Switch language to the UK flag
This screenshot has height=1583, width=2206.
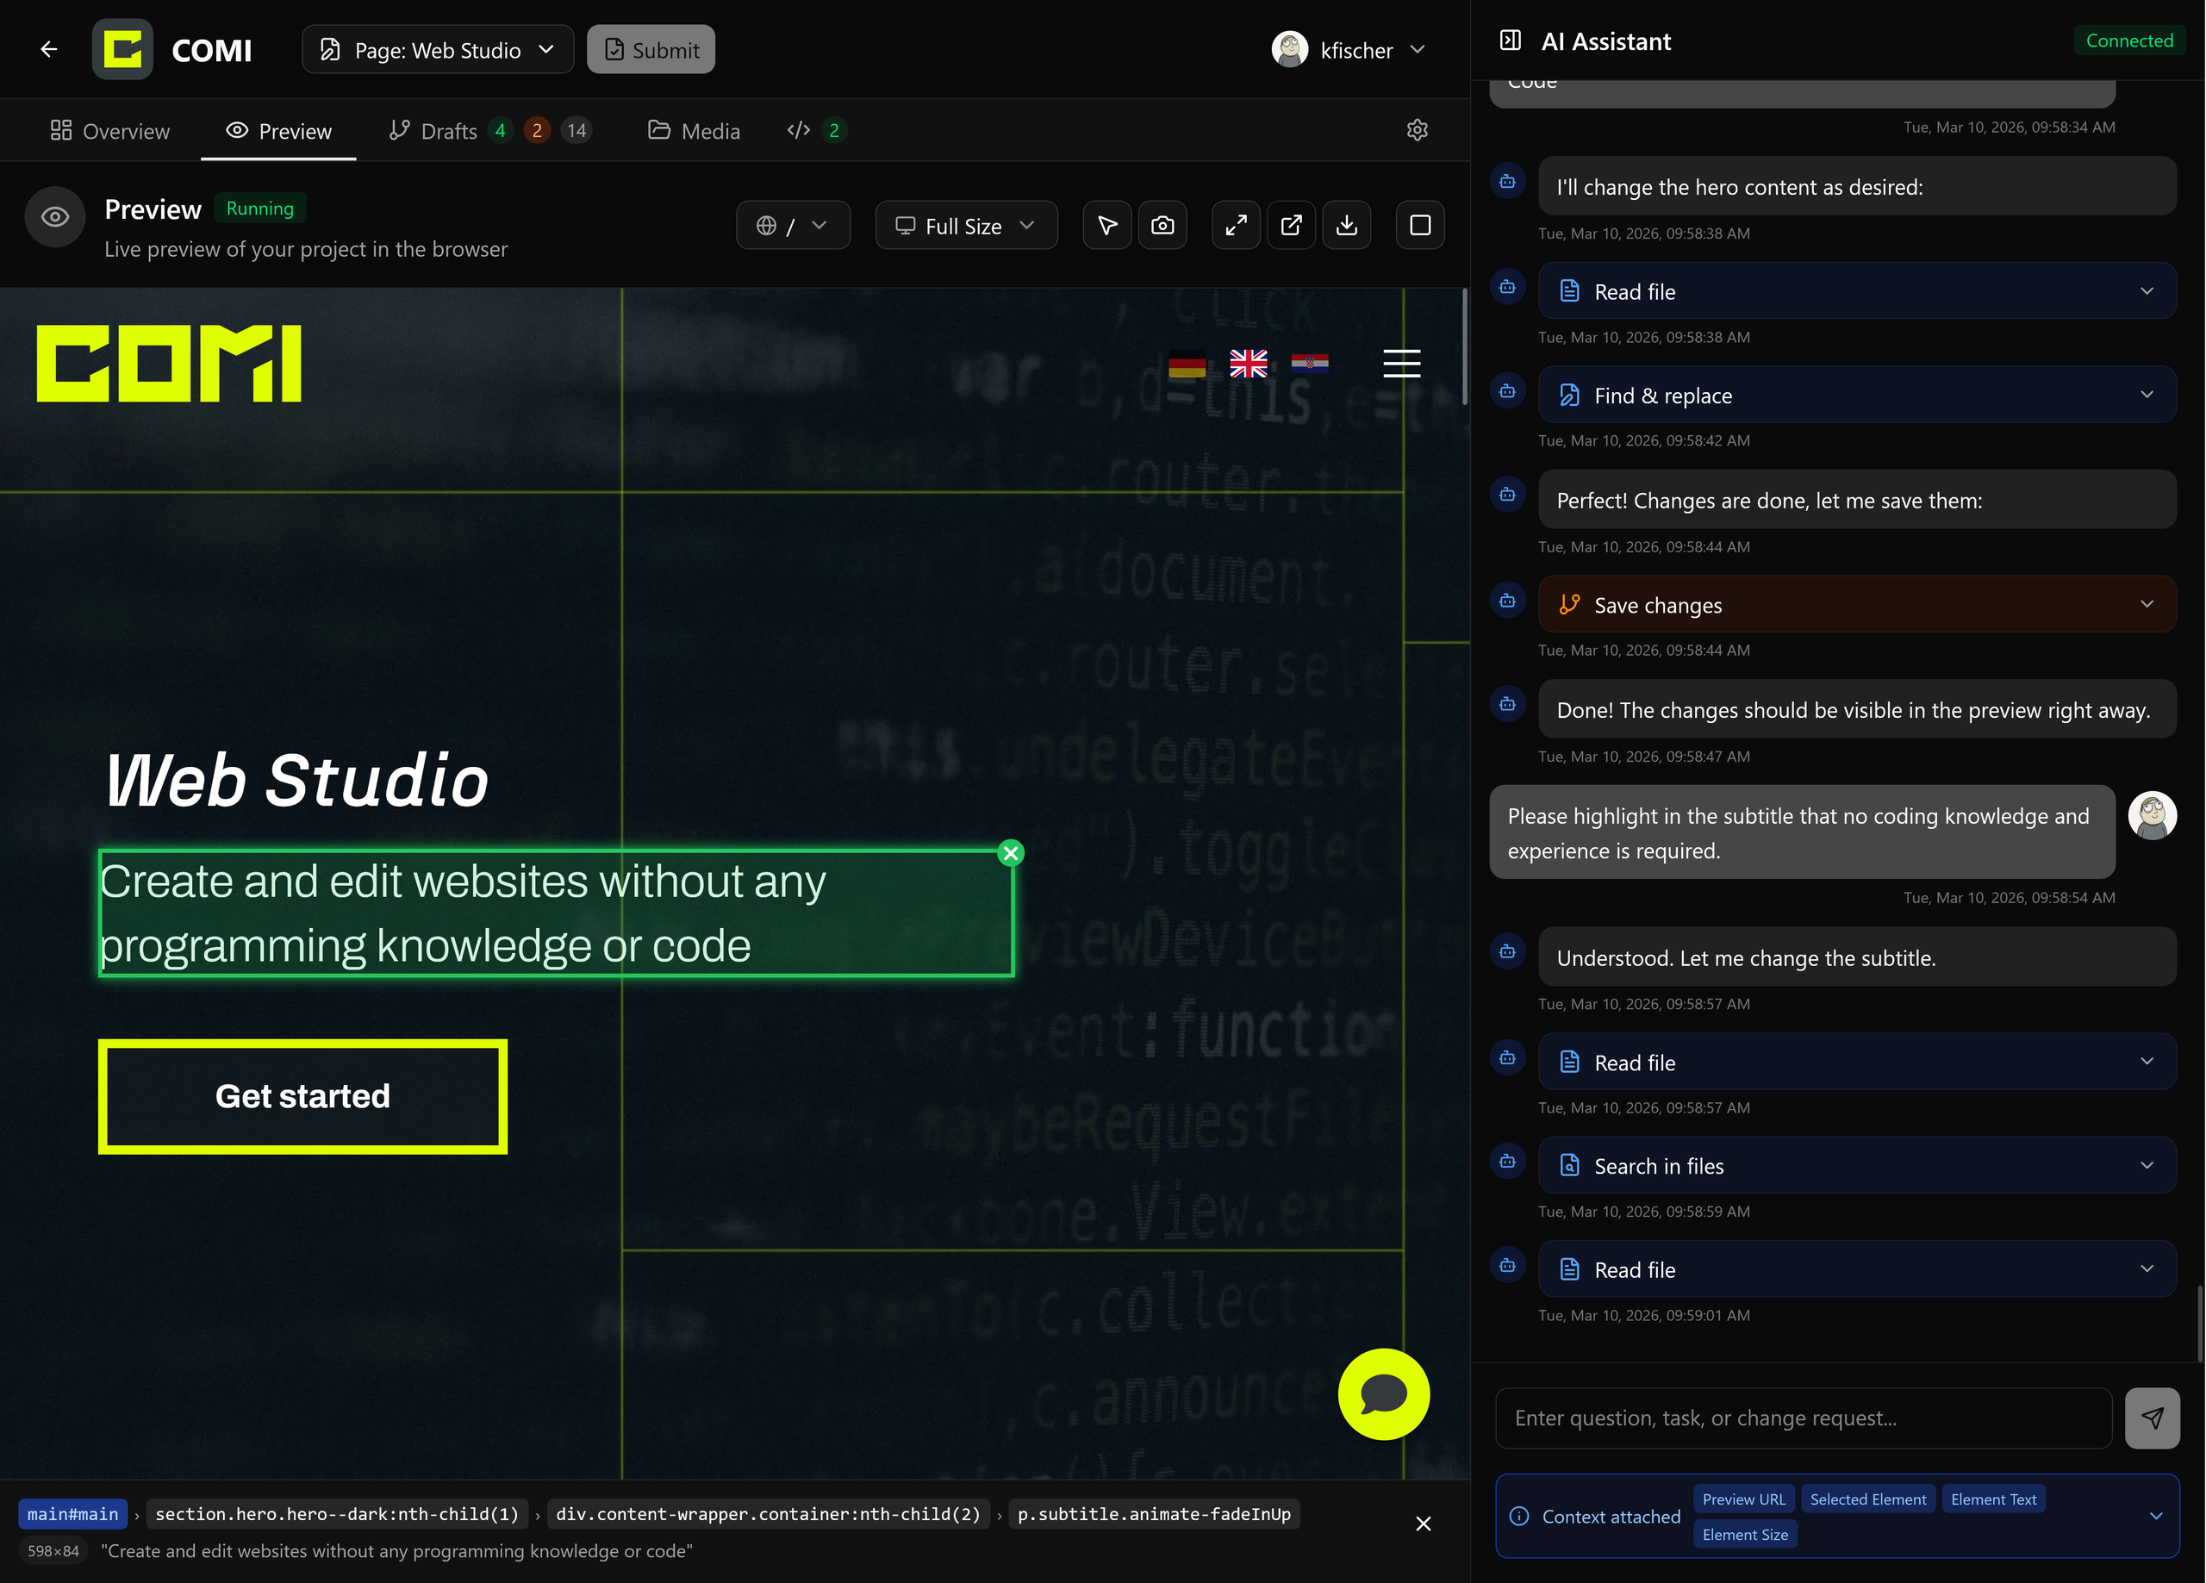tap(1248, 364)
